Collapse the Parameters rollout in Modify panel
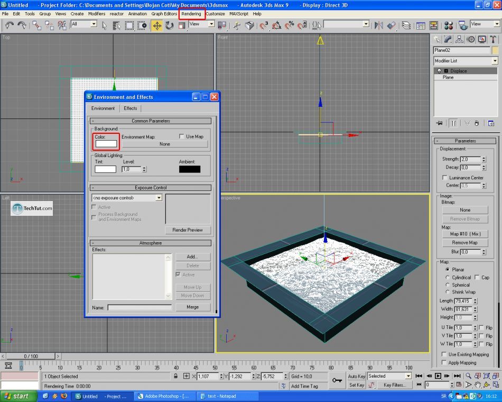The width and height of the screenshot is (502, 402). click(x=465, y=141)
